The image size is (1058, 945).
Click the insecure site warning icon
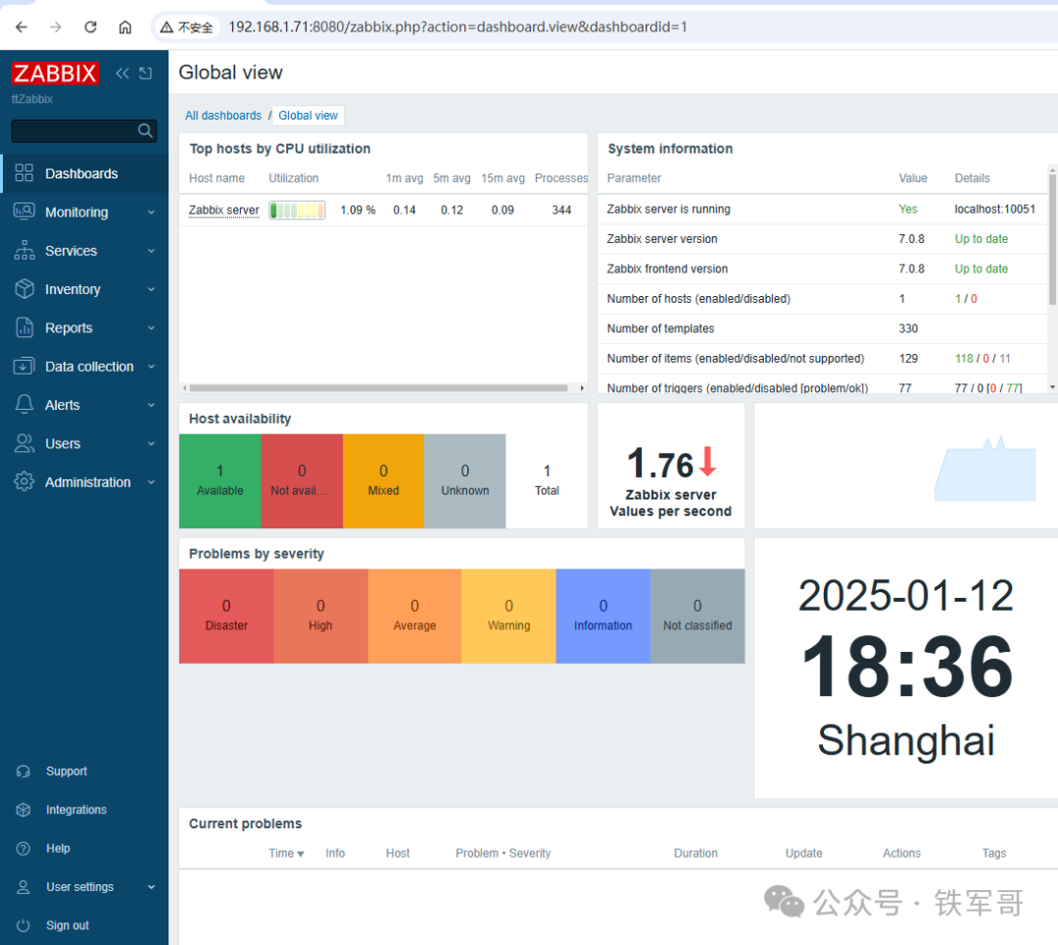point(166,27)
